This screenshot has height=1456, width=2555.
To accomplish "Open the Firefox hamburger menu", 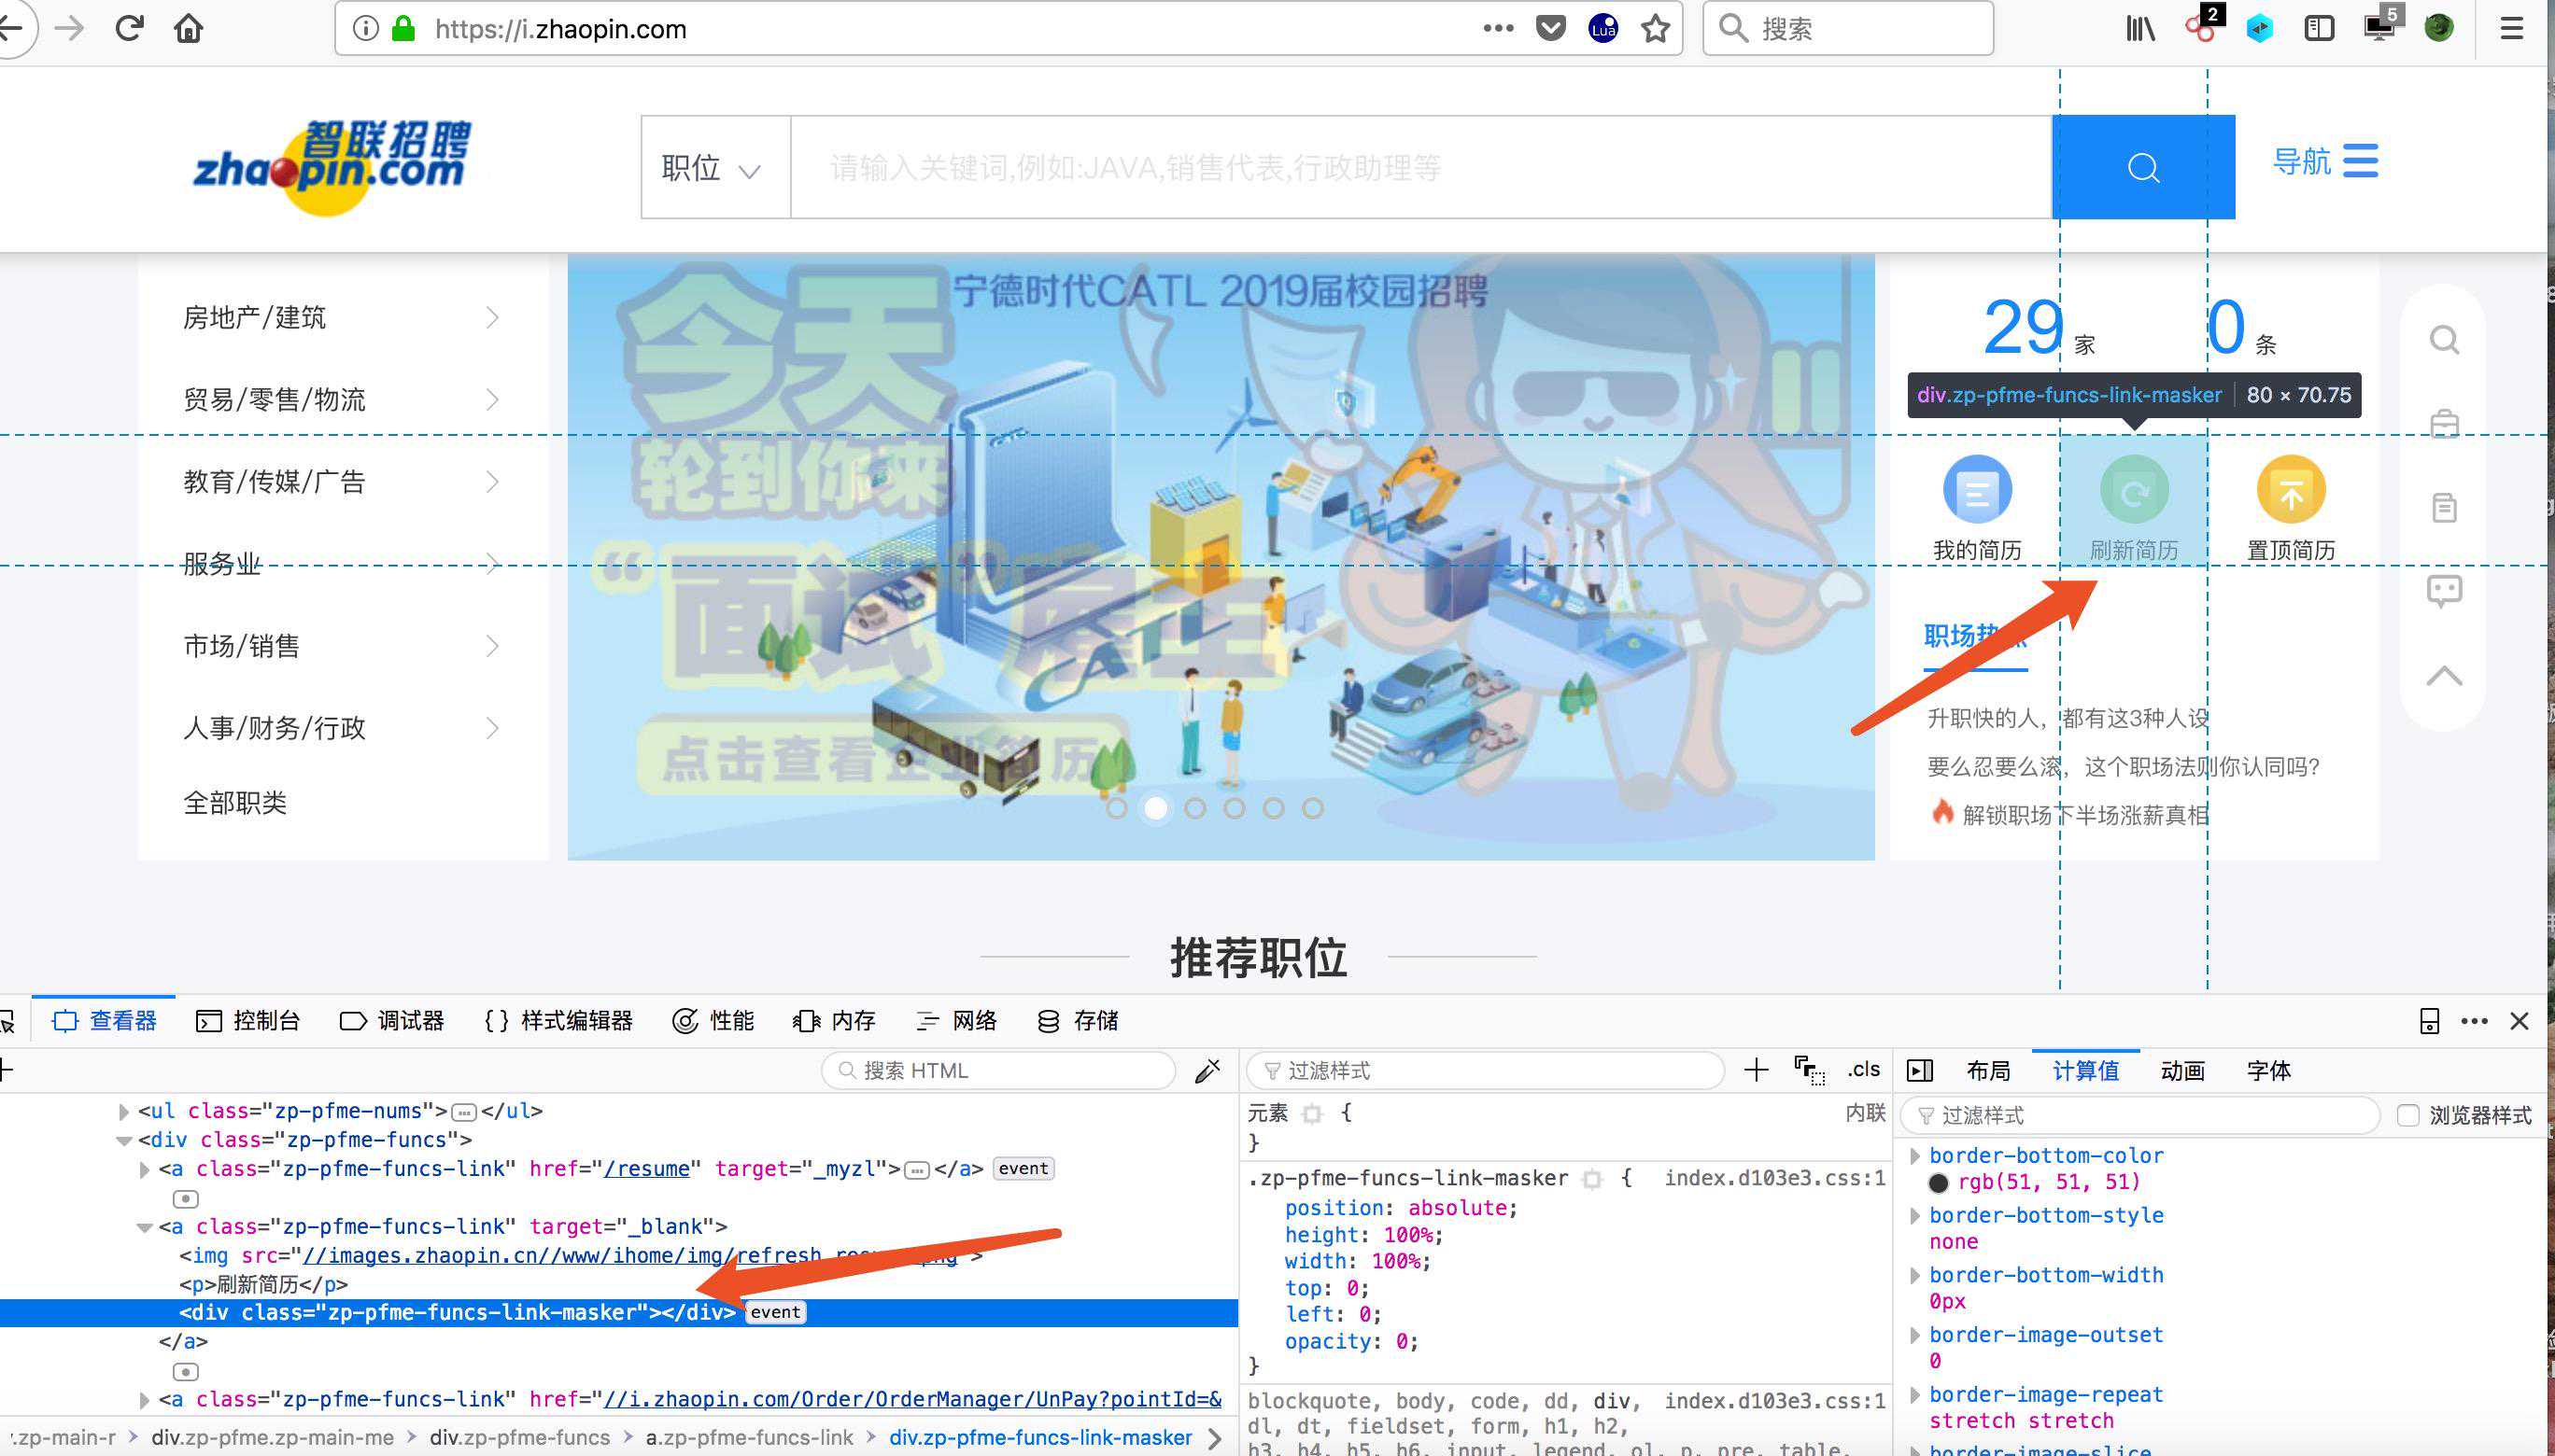I will tap(2511, 28).
